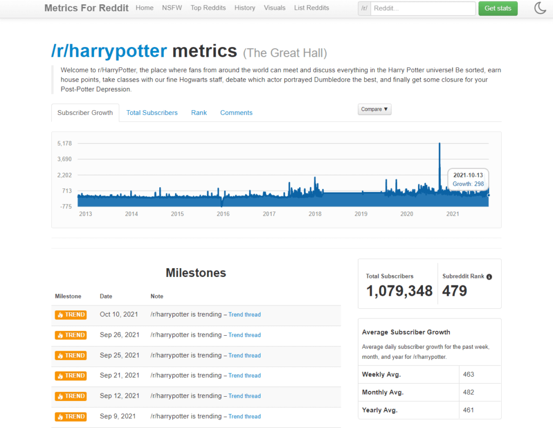Click the Note column header
This screenshot has height=428, width=553.
(157, 296)
